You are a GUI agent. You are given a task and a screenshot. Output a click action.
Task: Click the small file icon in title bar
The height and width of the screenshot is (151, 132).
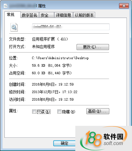pyautogui.click(x=6, y=6)
